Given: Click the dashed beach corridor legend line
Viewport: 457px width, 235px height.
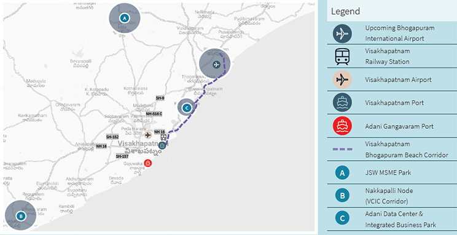Looking at the screenshot, I should (x=343, y=149).
